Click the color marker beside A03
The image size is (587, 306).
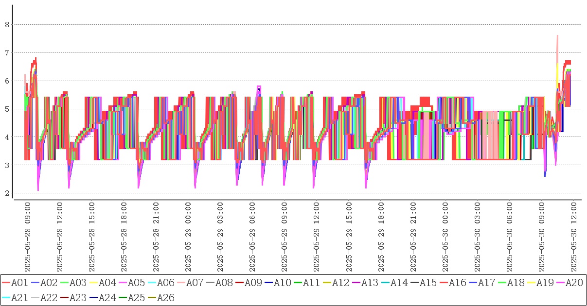point(65,283)
